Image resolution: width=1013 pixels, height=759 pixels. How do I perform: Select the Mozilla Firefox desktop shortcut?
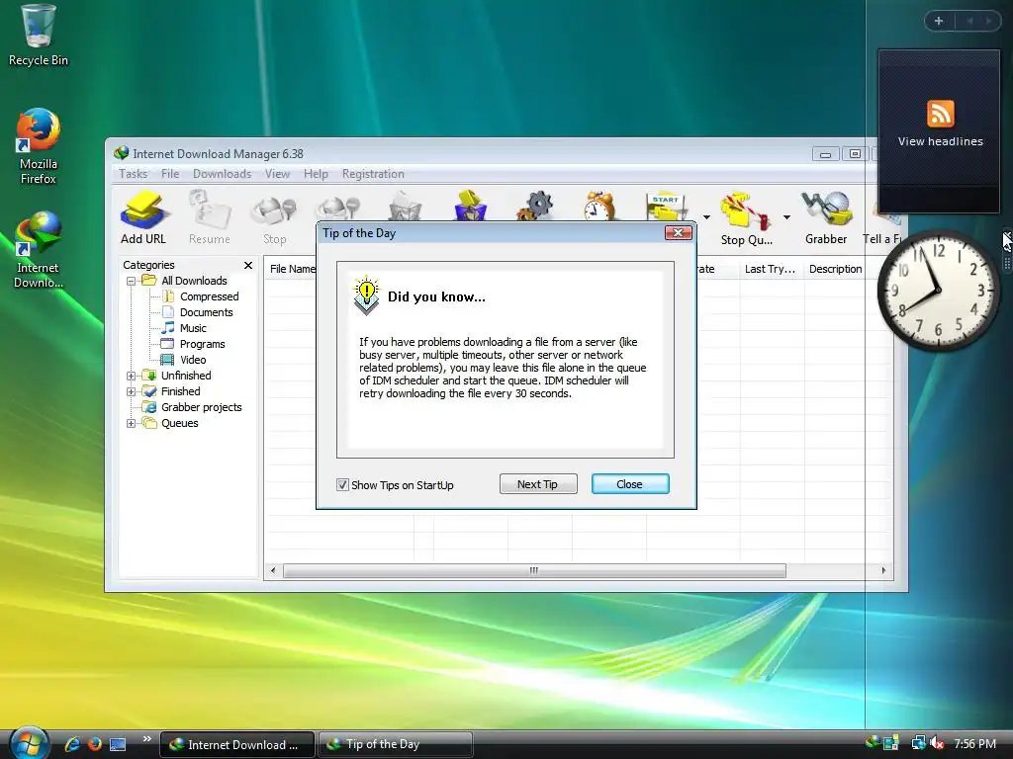coord(39,146)
